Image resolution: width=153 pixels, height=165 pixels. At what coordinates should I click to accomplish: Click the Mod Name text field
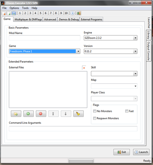45,38
